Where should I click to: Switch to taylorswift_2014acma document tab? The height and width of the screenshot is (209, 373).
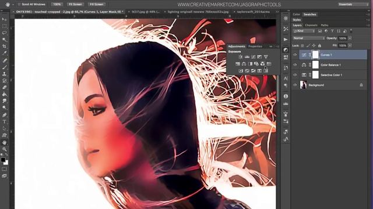253,12
